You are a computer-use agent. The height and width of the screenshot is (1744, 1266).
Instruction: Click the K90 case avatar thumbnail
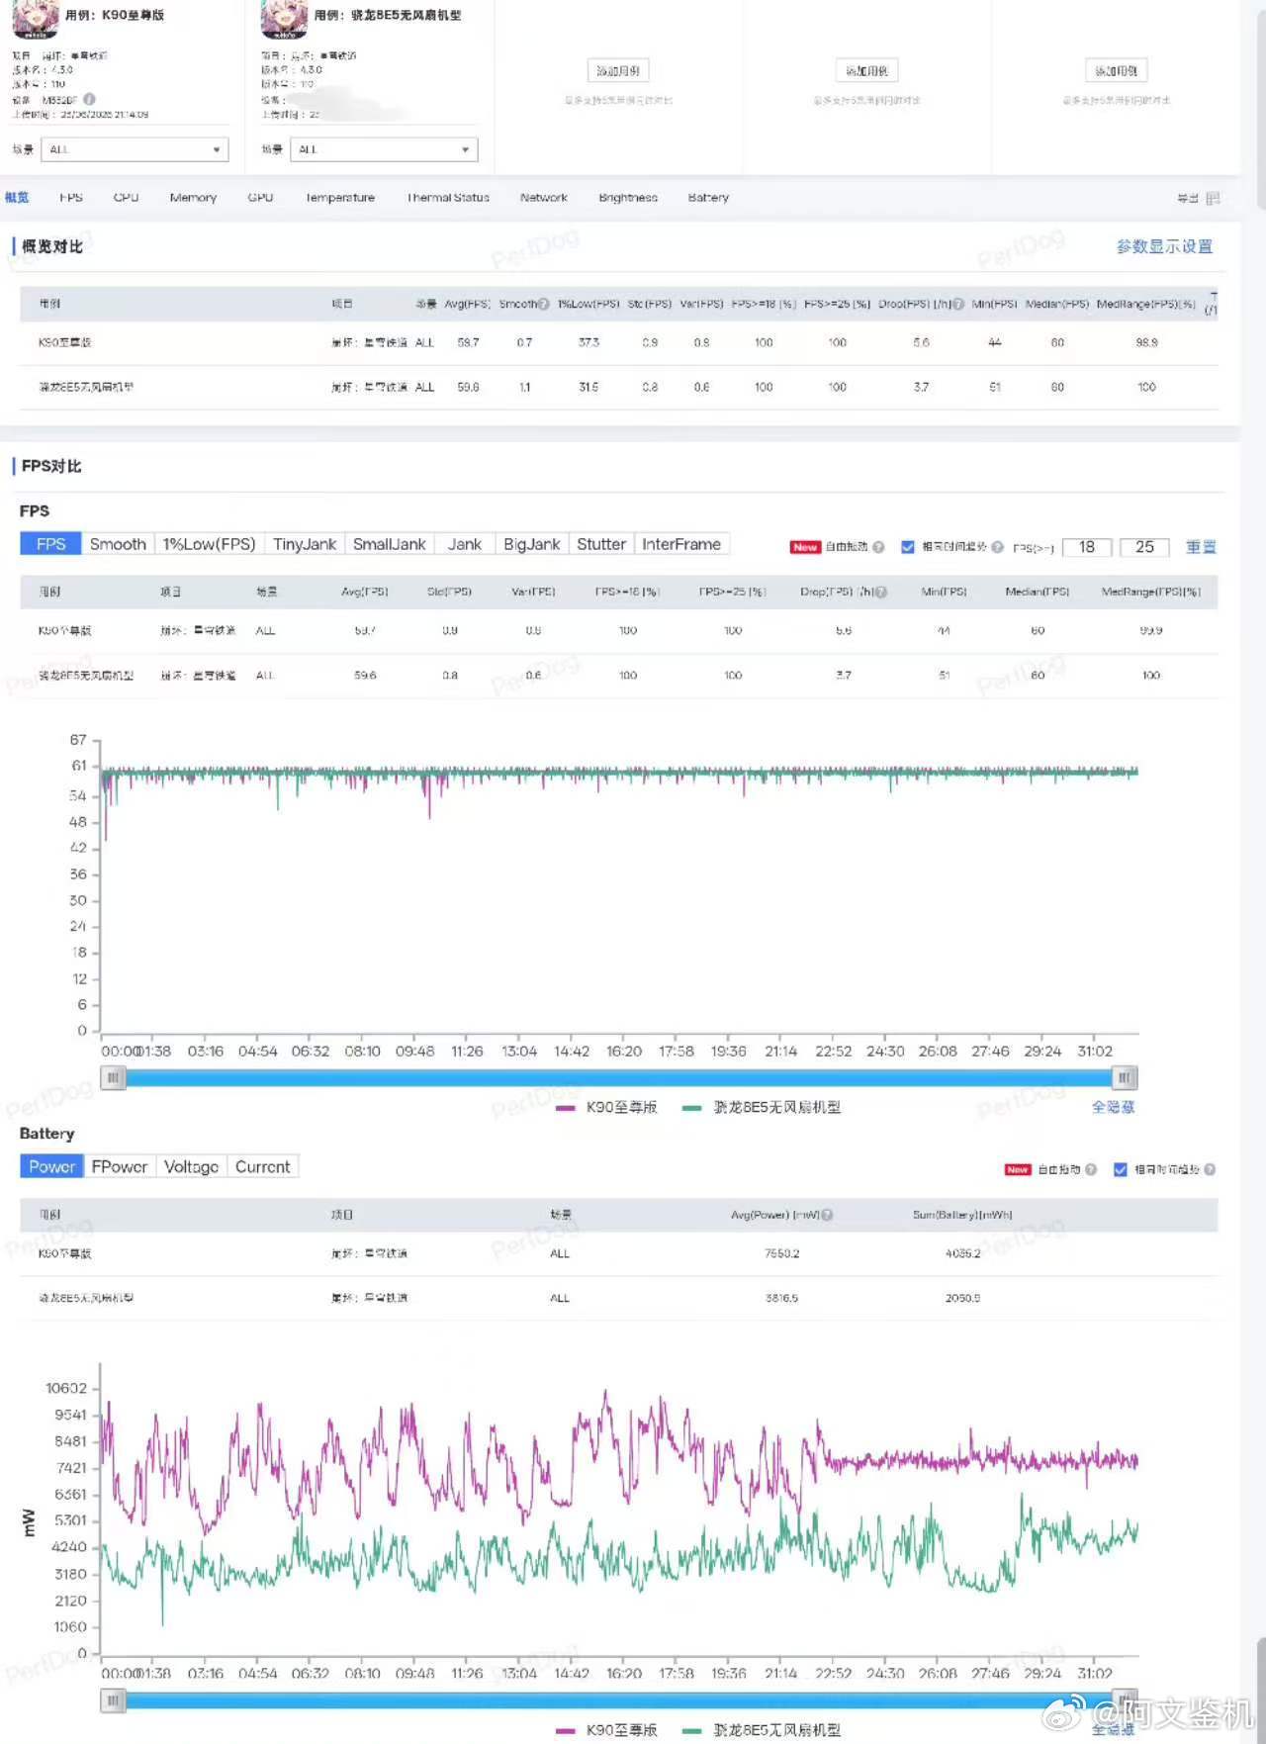point(36,18)
